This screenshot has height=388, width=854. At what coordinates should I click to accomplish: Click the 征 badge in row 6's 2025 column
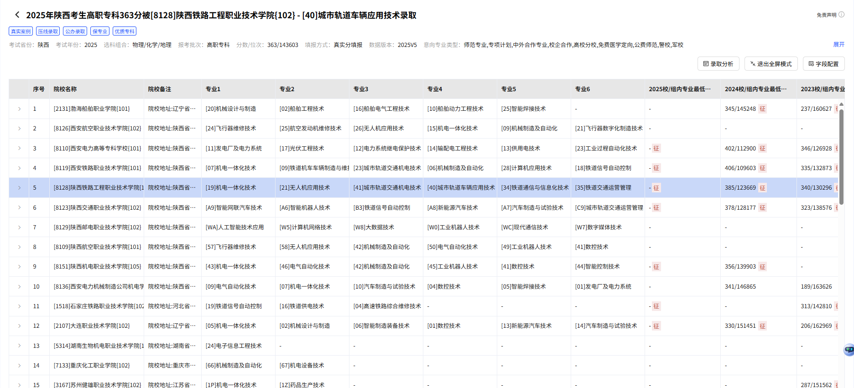[656, 207]
